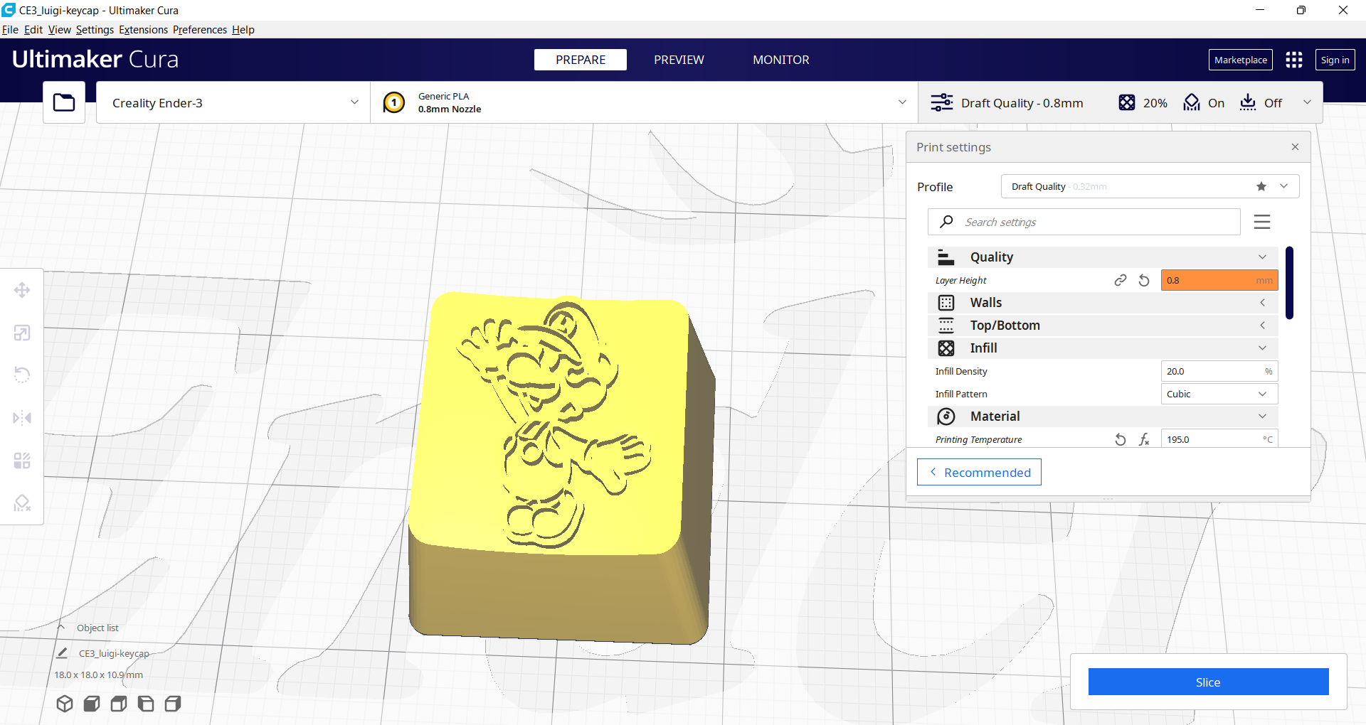This screenshot has height=725, width=1366.
Task: Switch to the MONITOR stage tab
Action: click(x=781, y=60)
